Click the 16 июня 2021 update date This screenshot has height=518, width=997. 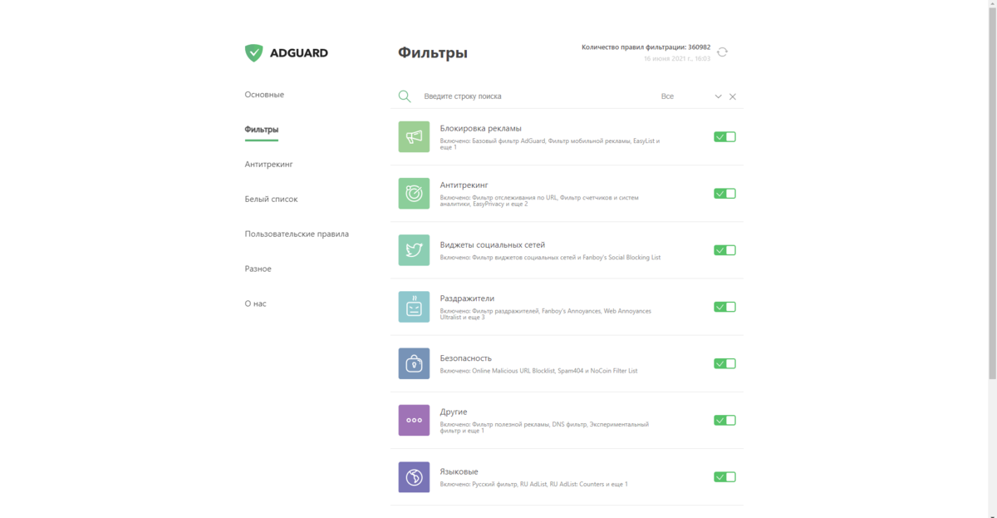[x=677, y=59]
